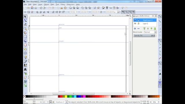Select the Eraser tool
Viewport: 185px width, 104px height.
click(25, 77)
